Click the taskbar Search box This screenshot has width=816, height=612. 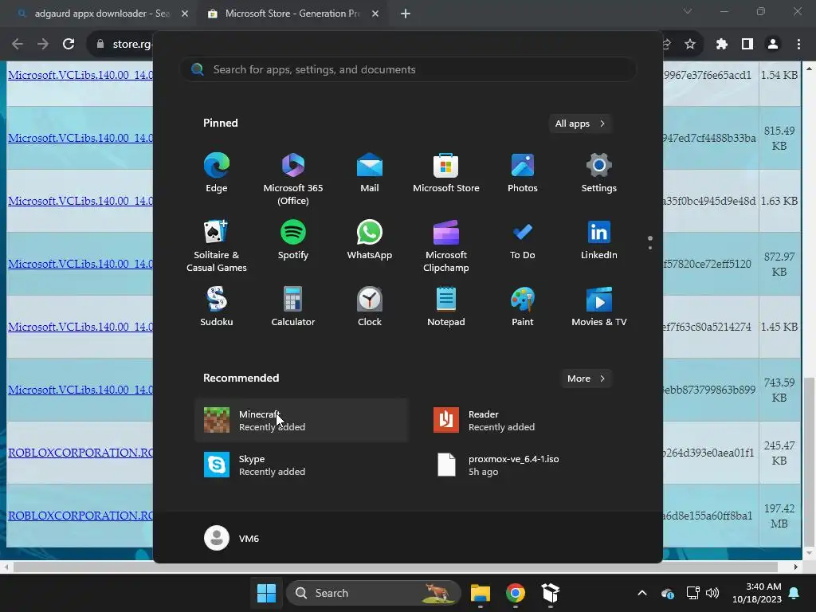point(374,593)
